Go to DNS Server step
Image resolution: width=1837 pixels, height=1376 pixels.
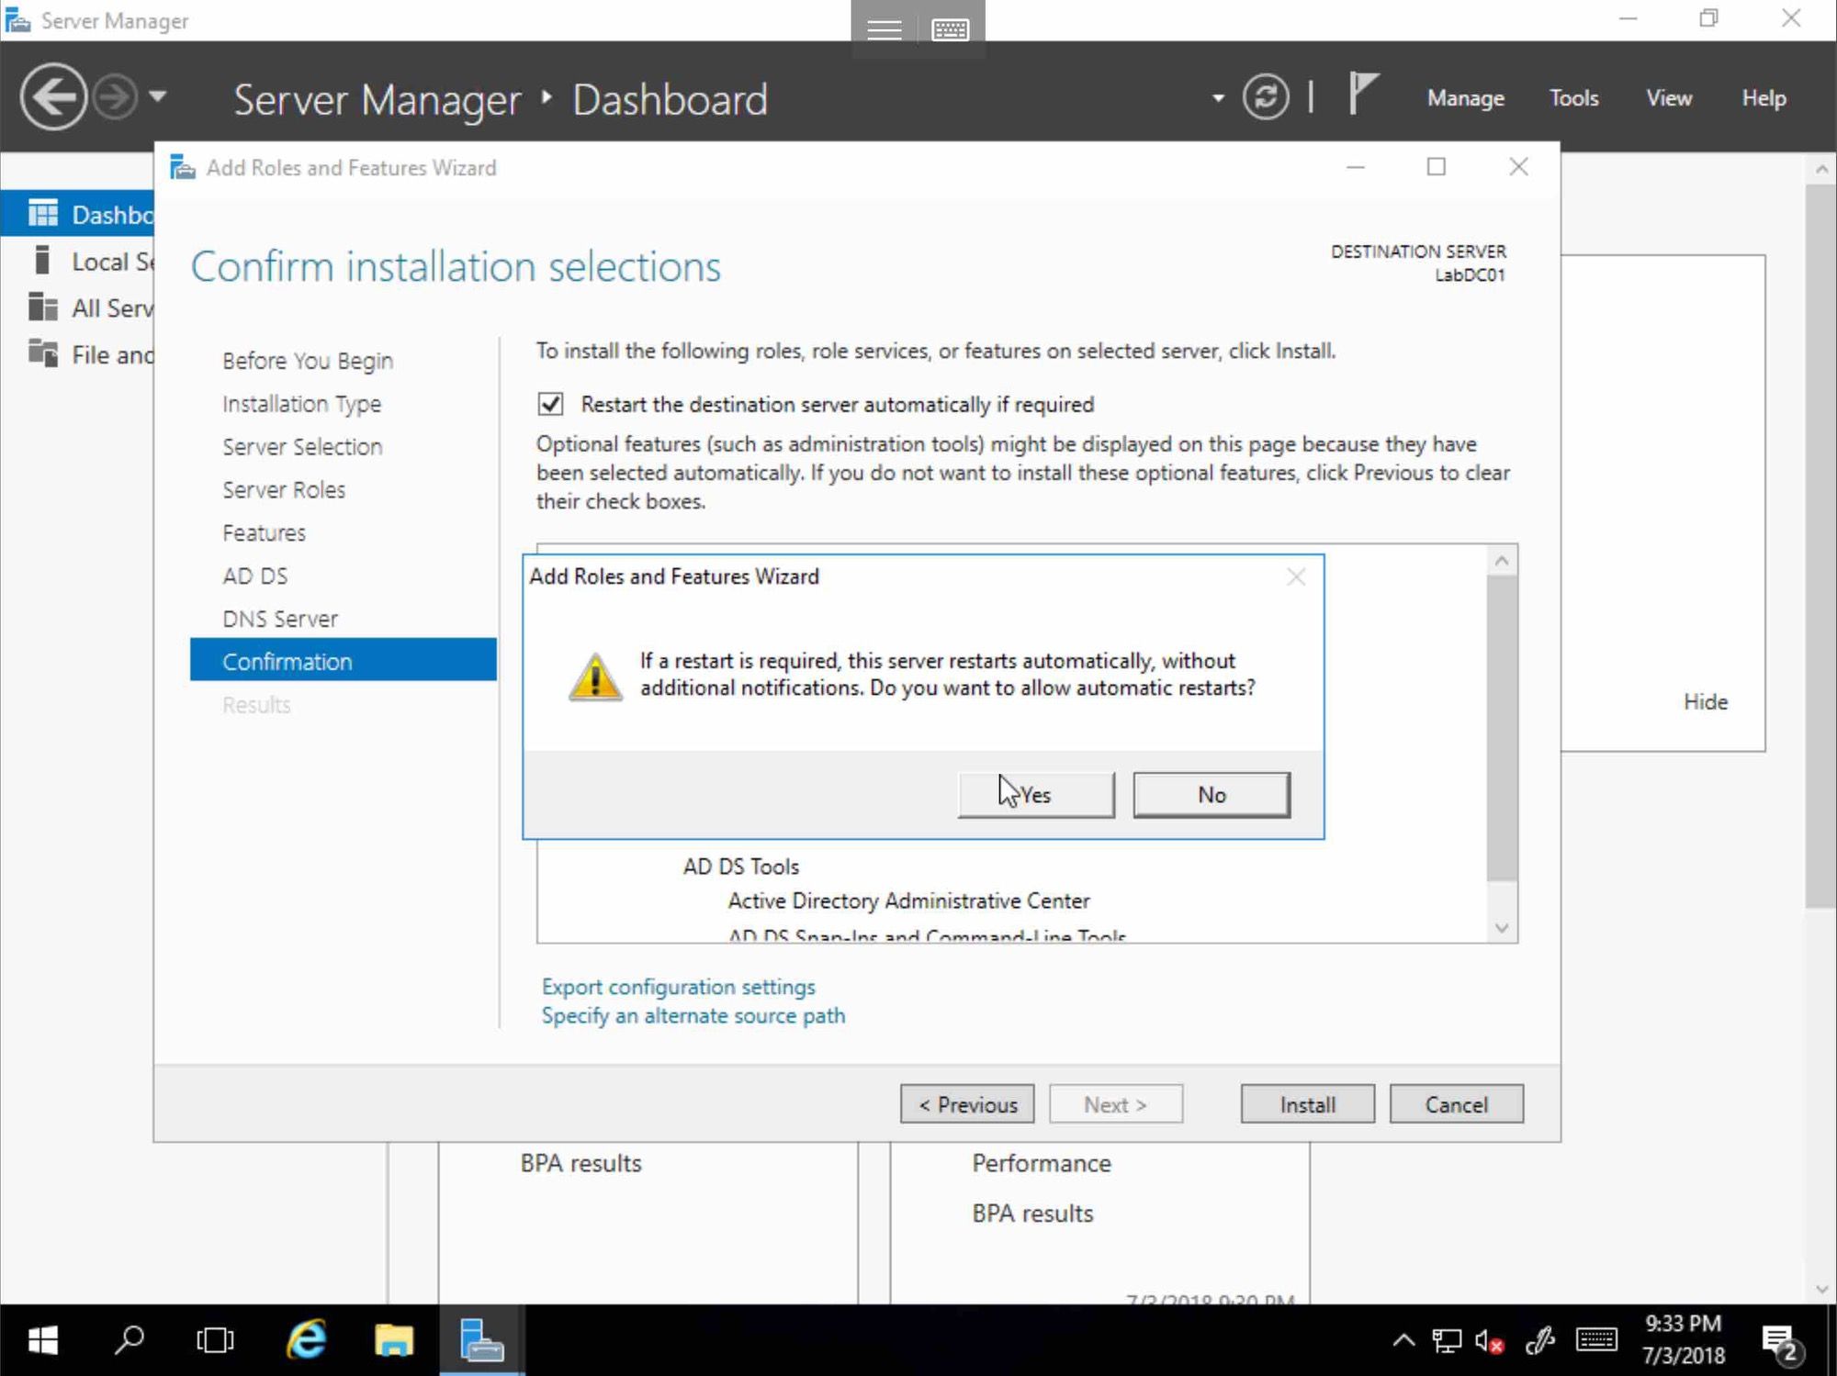pyautogui.click(x=280, y=620)
